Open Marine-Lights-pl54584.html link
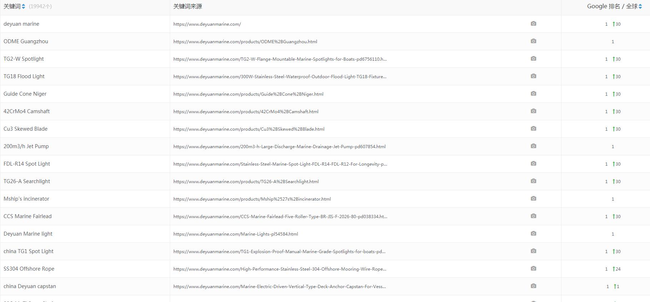The height and width of the screenshot is (302, 650). pyautogui.click(x=235, y=234)
